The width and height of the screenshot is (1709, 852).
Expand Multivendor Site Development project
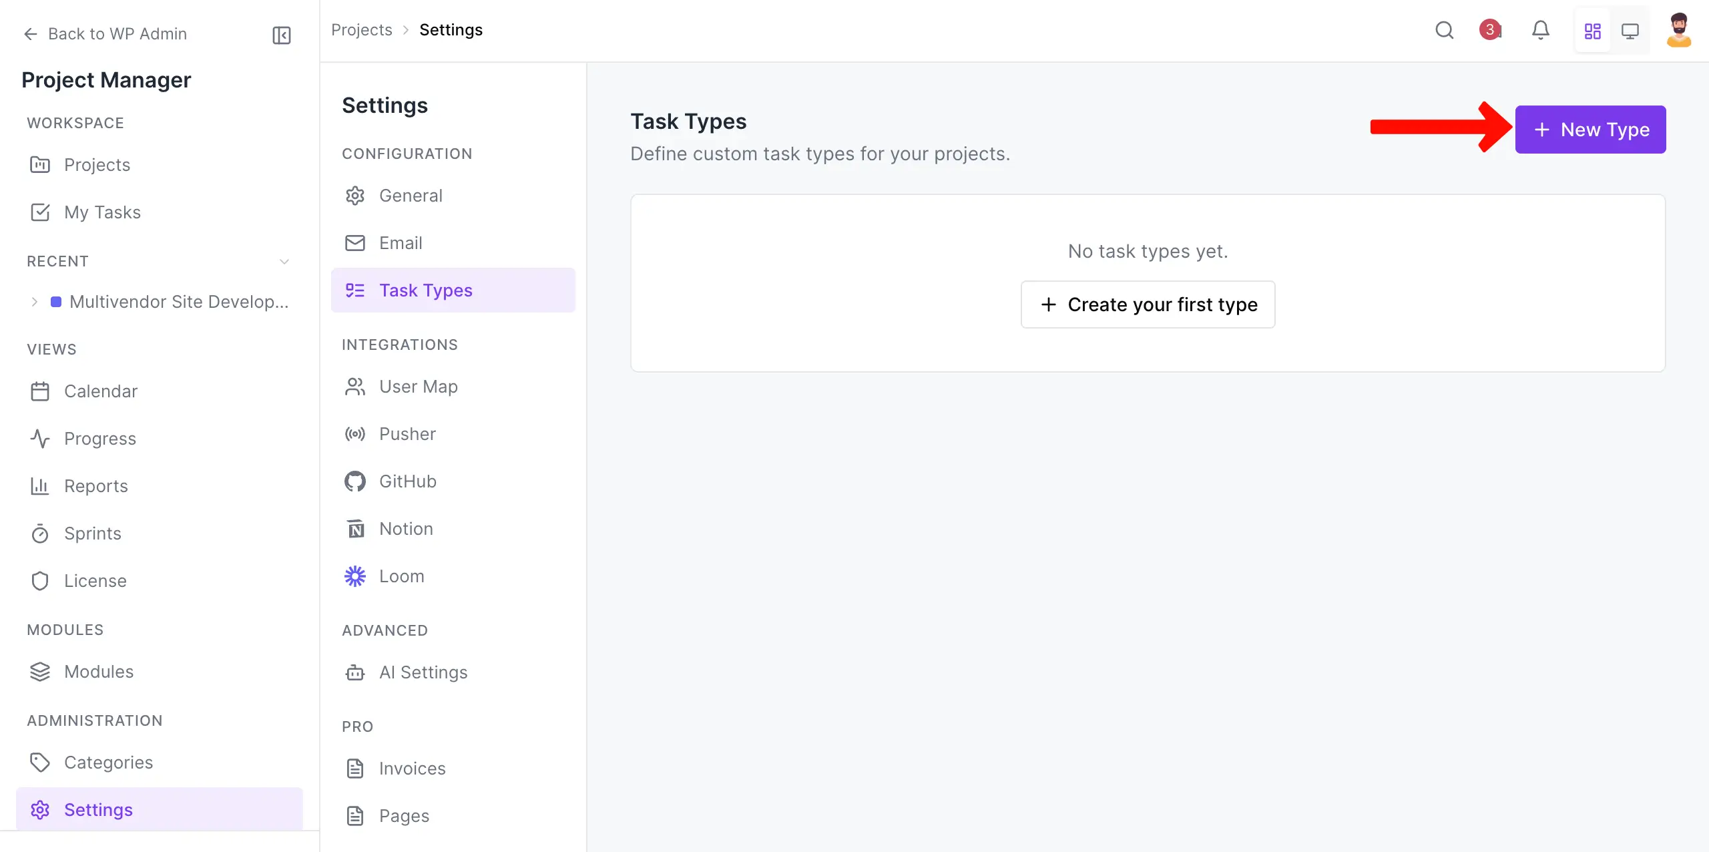pyautogui.click(x=35, y=302)
